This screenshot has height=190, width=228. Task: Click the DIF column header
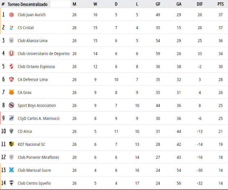point(200,4)
